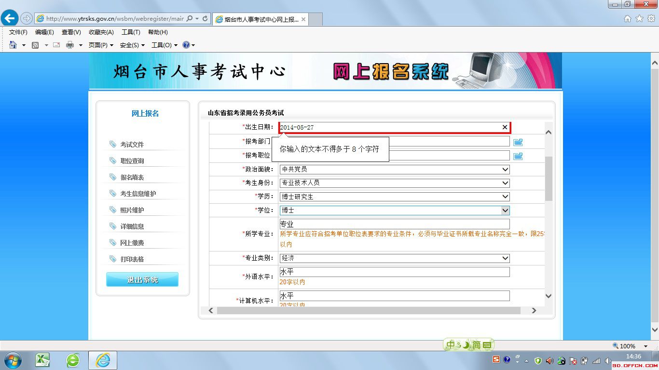Viewport: 659px width, 370px height.
Task: Expand the 政治面貌 dropdown
Action: [x=505, y=170]
